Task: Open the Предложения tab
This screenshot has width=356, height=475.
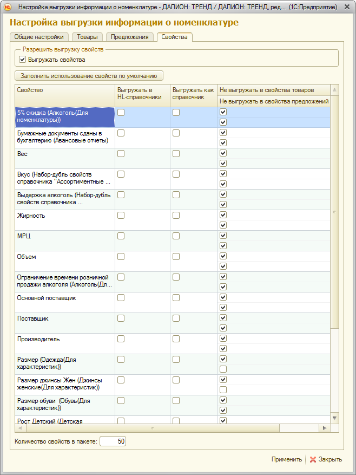Action: tap(129, 37)
